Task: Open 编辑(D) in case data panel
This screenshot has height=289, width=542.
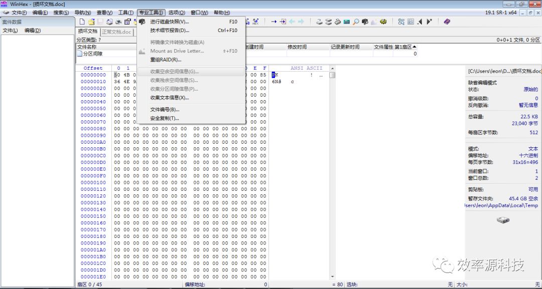Action: [x=33, y=31]
